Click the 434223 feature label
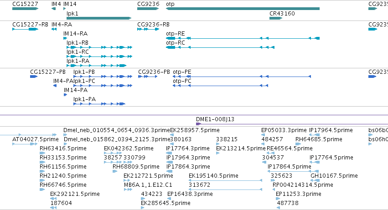The width and height of the screenshot is (388, 210). tap(152, 194)
